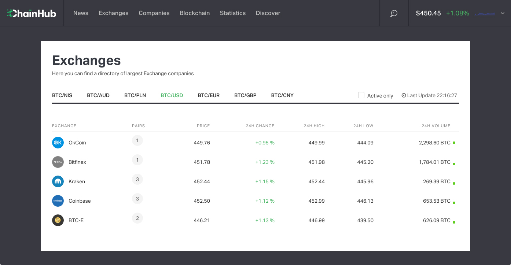Click Kraken's pairs count badge
This screenshot has height=265, width=511.
[x=137, y=179]
